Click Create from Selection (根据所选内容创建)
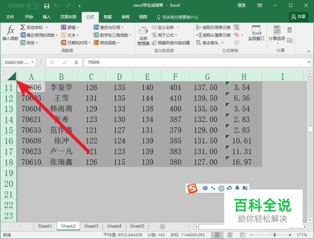Screen dimensions: 314x239 171,43
